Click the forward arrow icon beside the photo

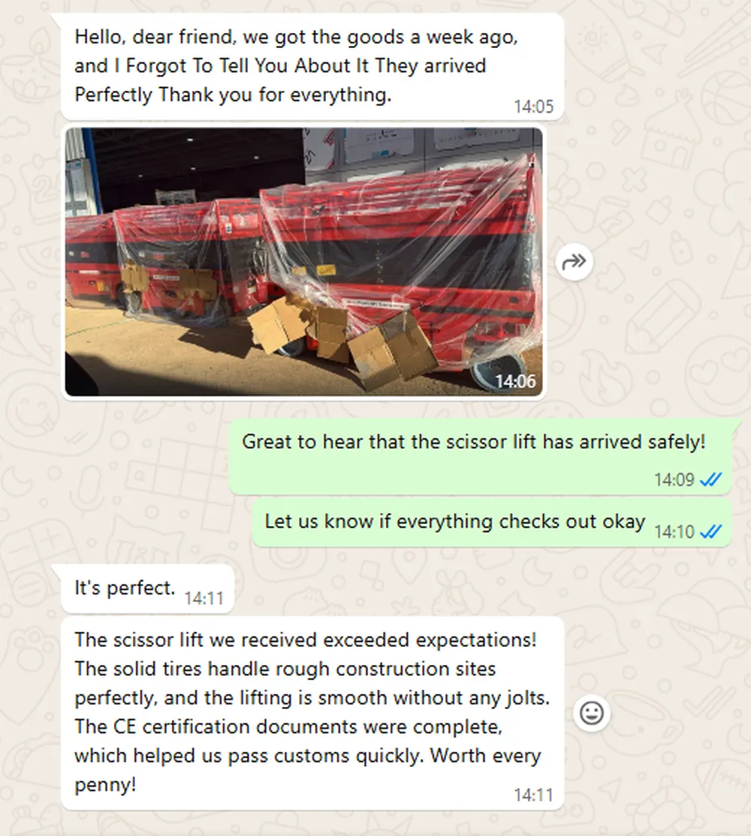(574, 262)
